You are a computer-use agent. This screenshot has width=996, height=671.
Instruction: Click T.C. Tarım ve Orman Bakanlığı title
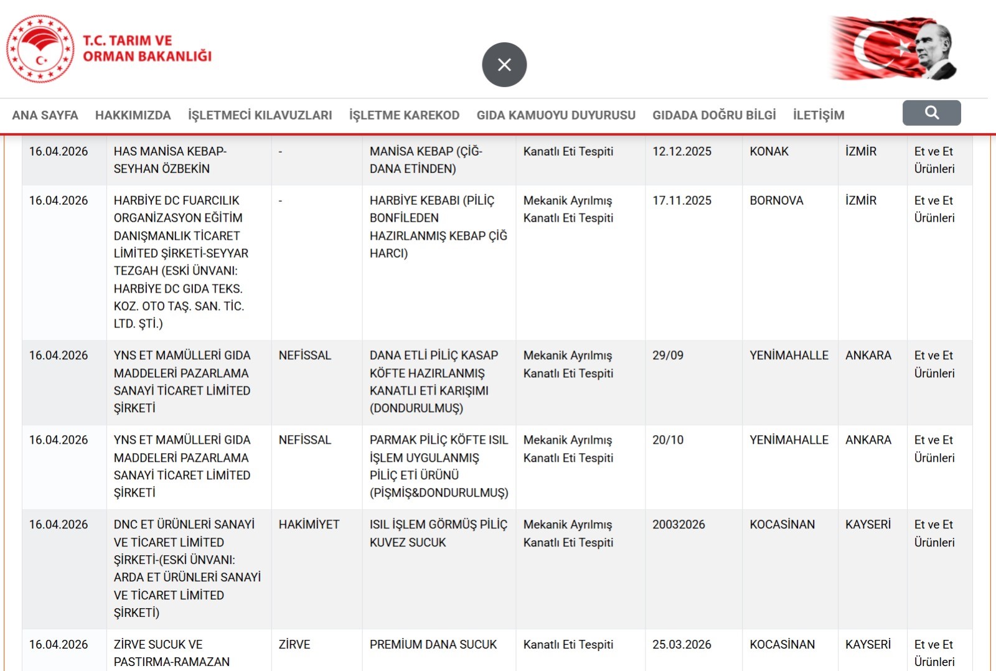click(x=147, y=49)
